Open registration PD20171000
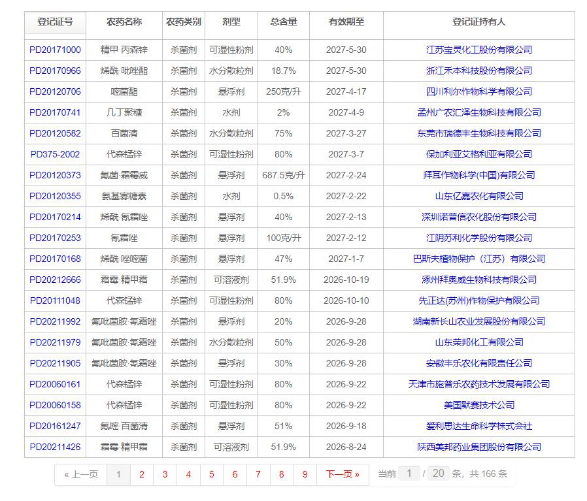 55,50
